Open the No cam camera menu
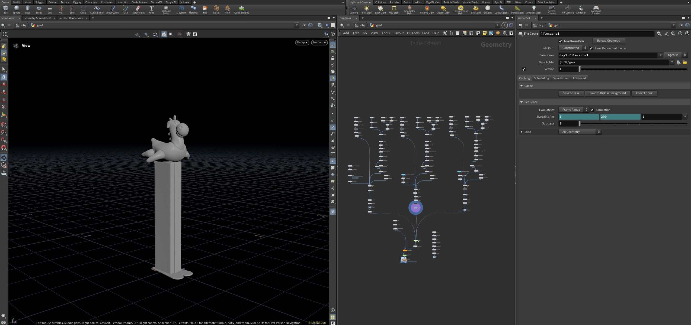This screenshot has height=325, width=691. pyautogui.click(x=319, y=42)
